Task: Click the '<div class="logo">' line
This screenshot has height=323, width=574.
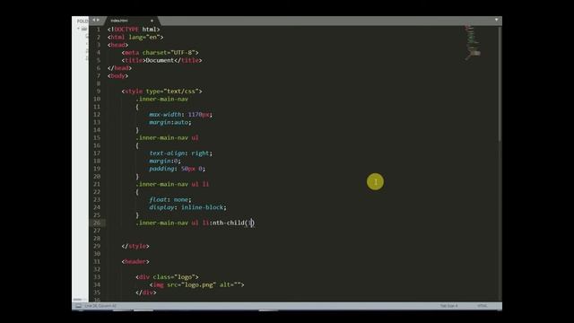Action: click(167, 277)
